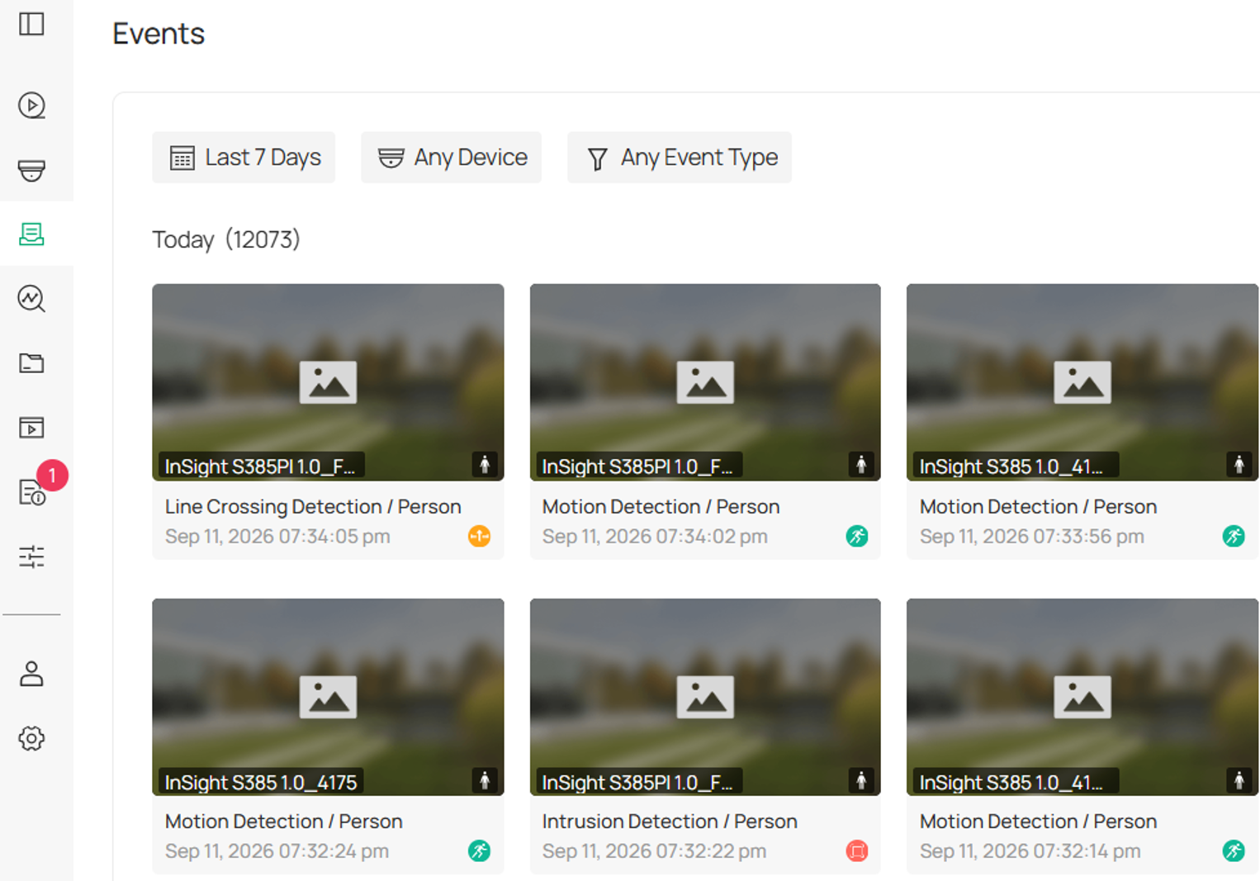Click the green motion icon at 07:32:24 pm
This screenshot has height=881, width=1260.
click(479, 850)
